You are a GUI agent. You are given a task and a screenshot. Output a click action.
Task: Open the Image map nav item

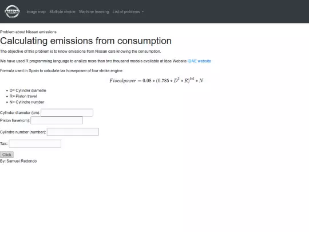coord(36,12)
